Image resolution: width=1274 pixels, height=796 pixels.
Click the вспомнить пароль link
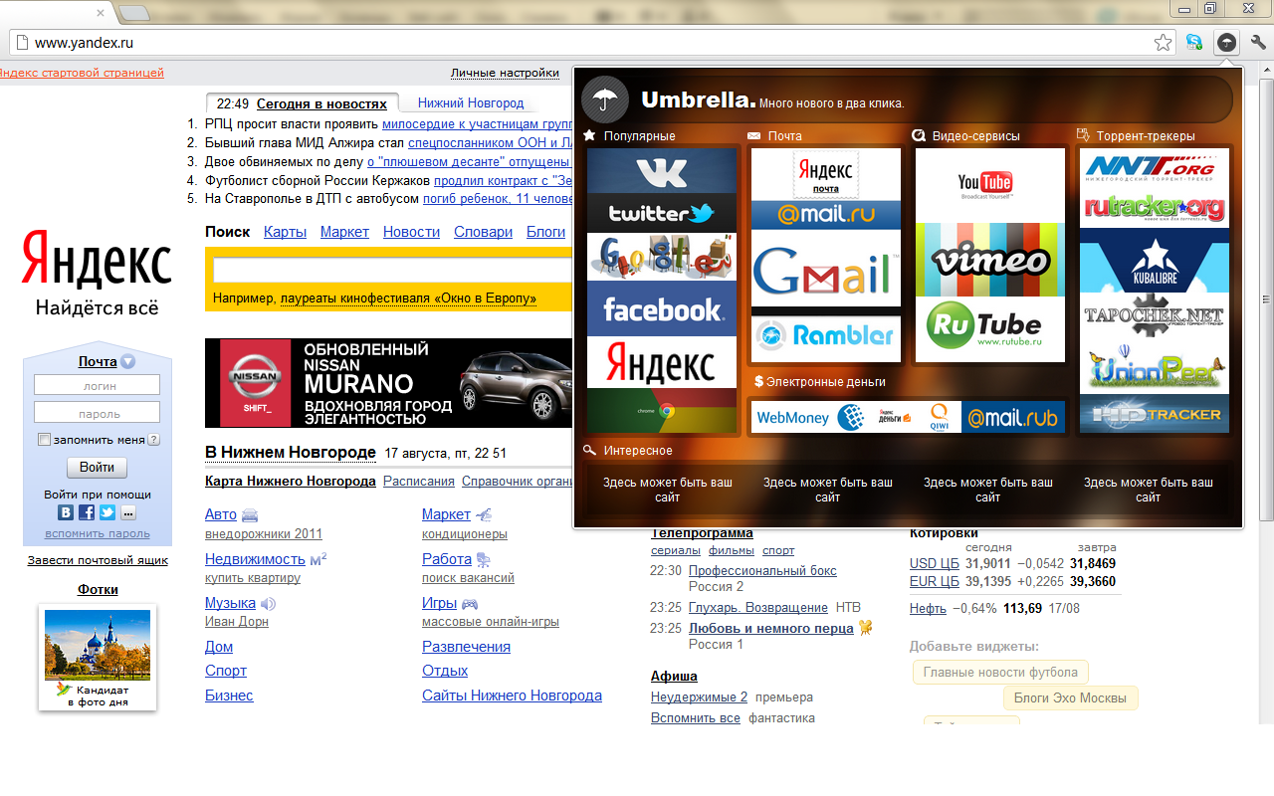(98, 533)
